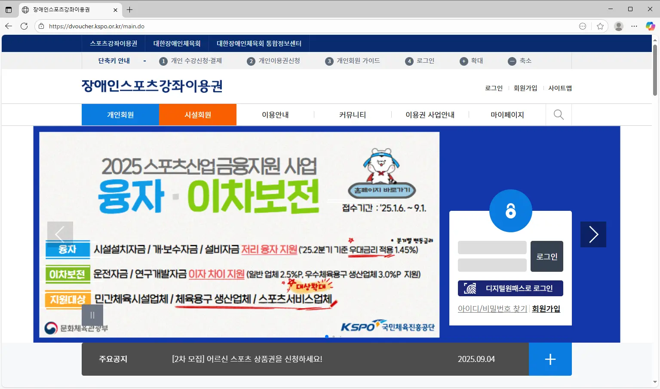Screen dimensions: 660x389
Task: Click shortcut 개인 수강신청·결제
Action: pos(190,61)
